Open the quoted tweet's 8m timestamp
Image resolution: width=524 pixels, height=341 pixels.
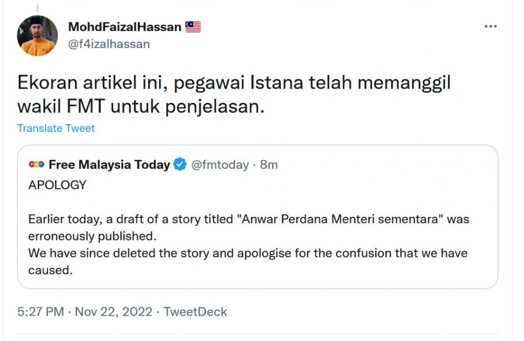pyautogui.click(x=269, y=165)
